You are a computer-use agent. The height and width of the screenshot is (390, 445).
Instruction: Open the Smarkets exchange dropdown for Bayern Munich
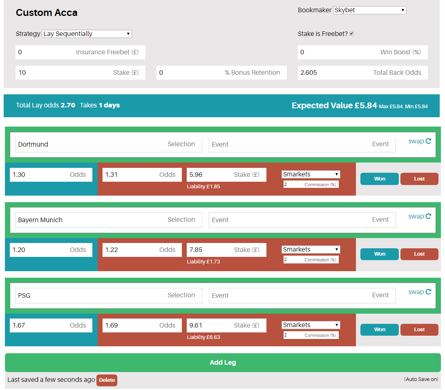coord(311,250)
